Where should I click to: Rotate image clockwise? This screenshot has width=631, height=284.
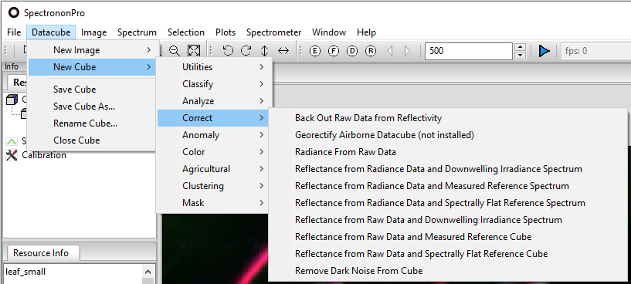tap(246, 51)
